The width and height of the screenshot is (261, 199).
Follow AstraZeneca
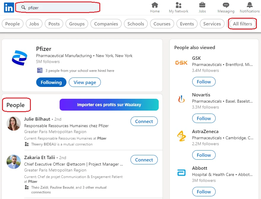204,155
